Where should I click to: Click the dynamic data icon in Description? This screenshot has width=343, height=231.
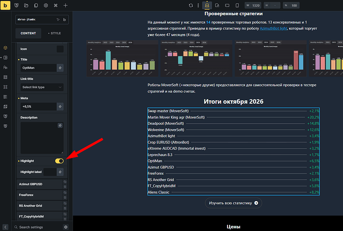[60, 126]
